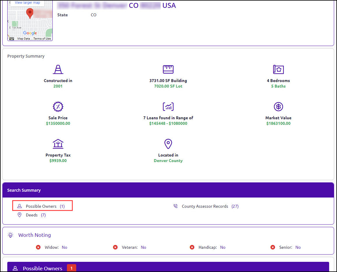Viewport: 337px width, 272px height.
Task: Click the Property Tax bank icon
Action: (58, 144)
